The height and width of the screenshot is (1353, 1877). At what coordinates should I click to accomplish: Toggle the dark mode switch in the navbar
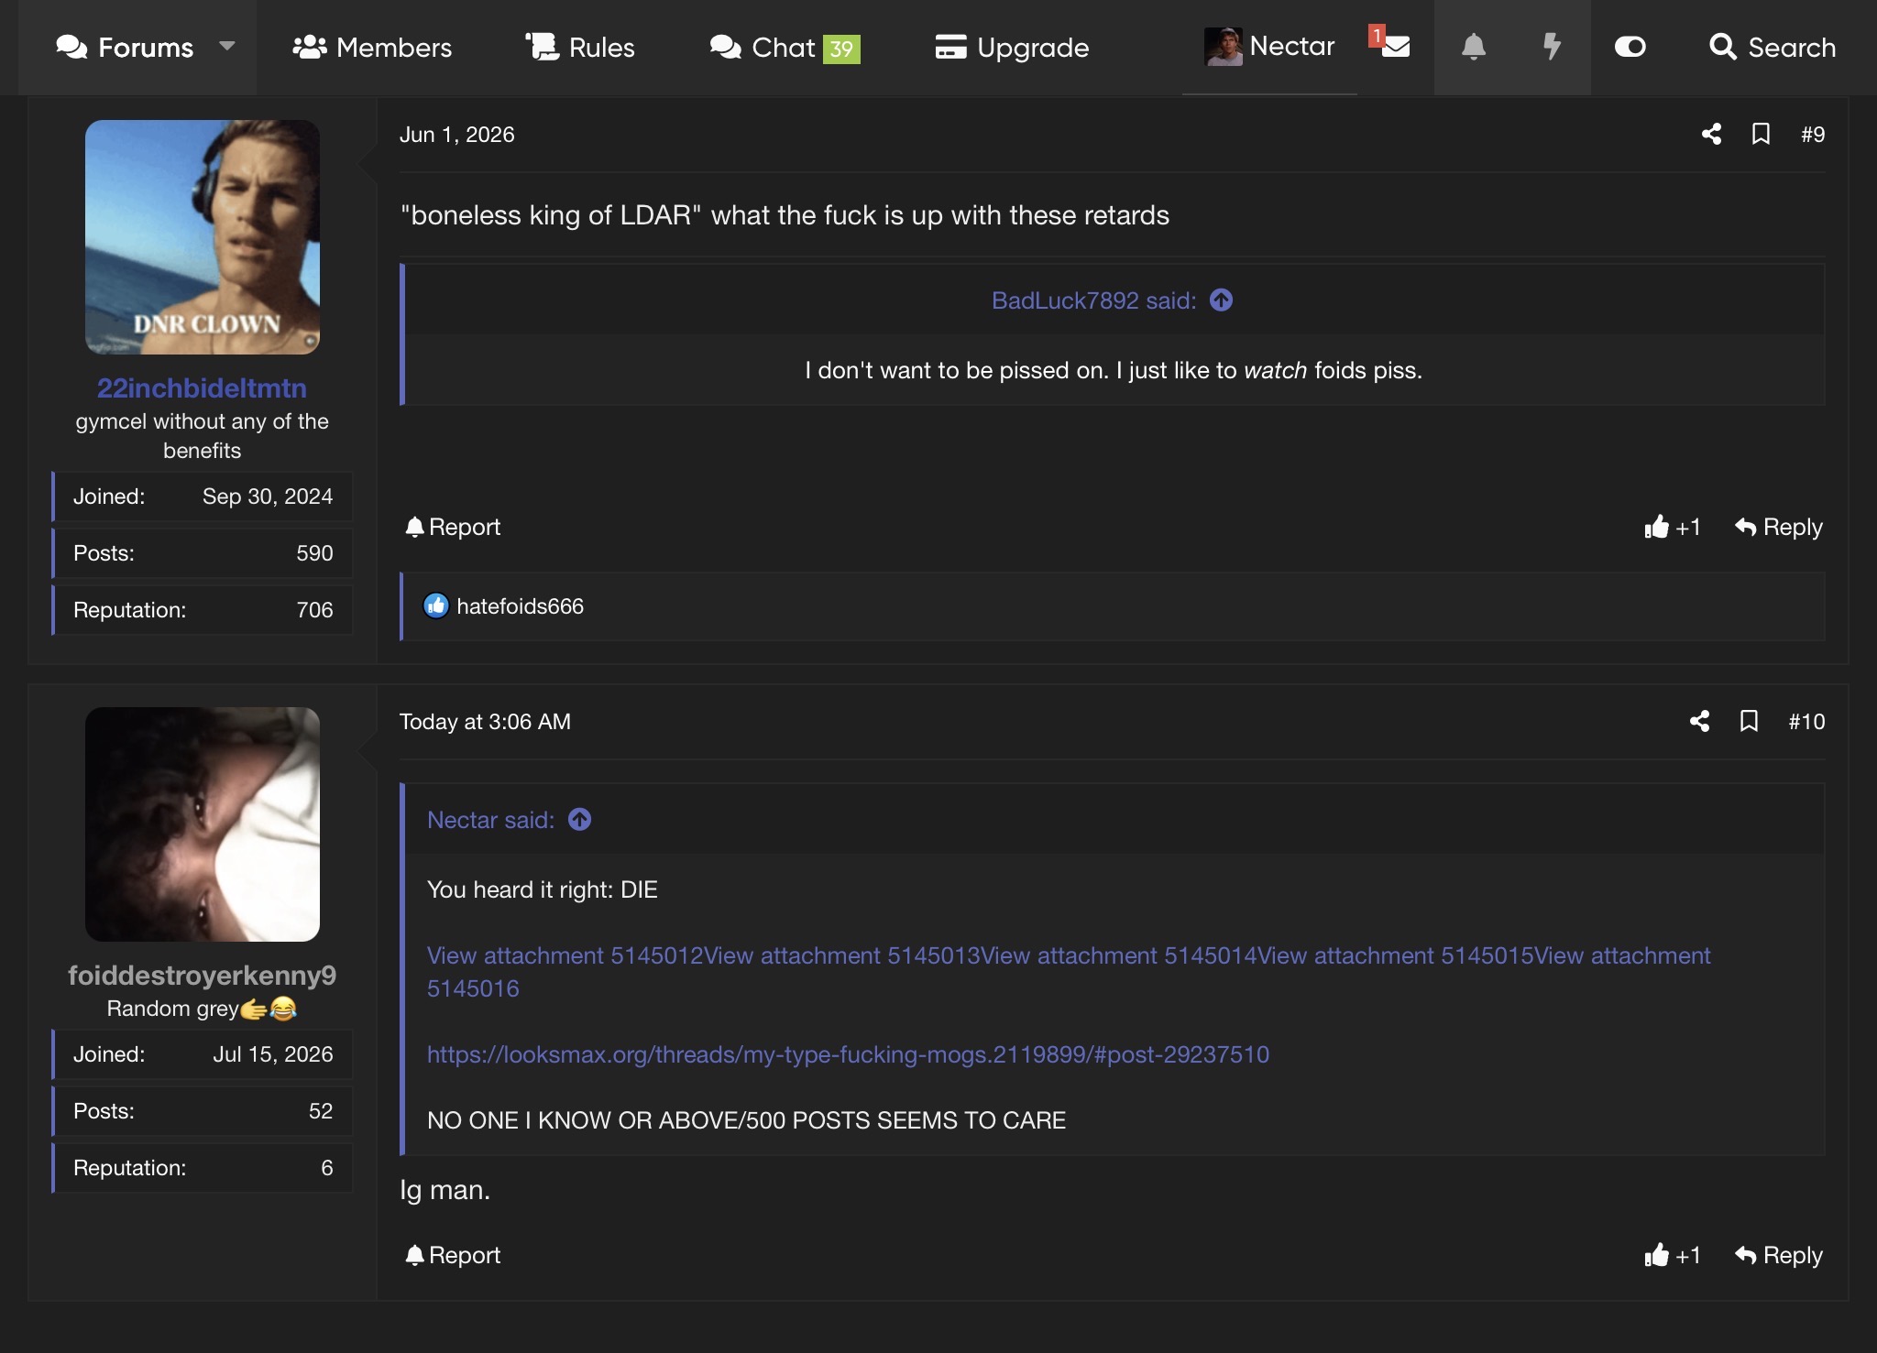point(1630,47)
